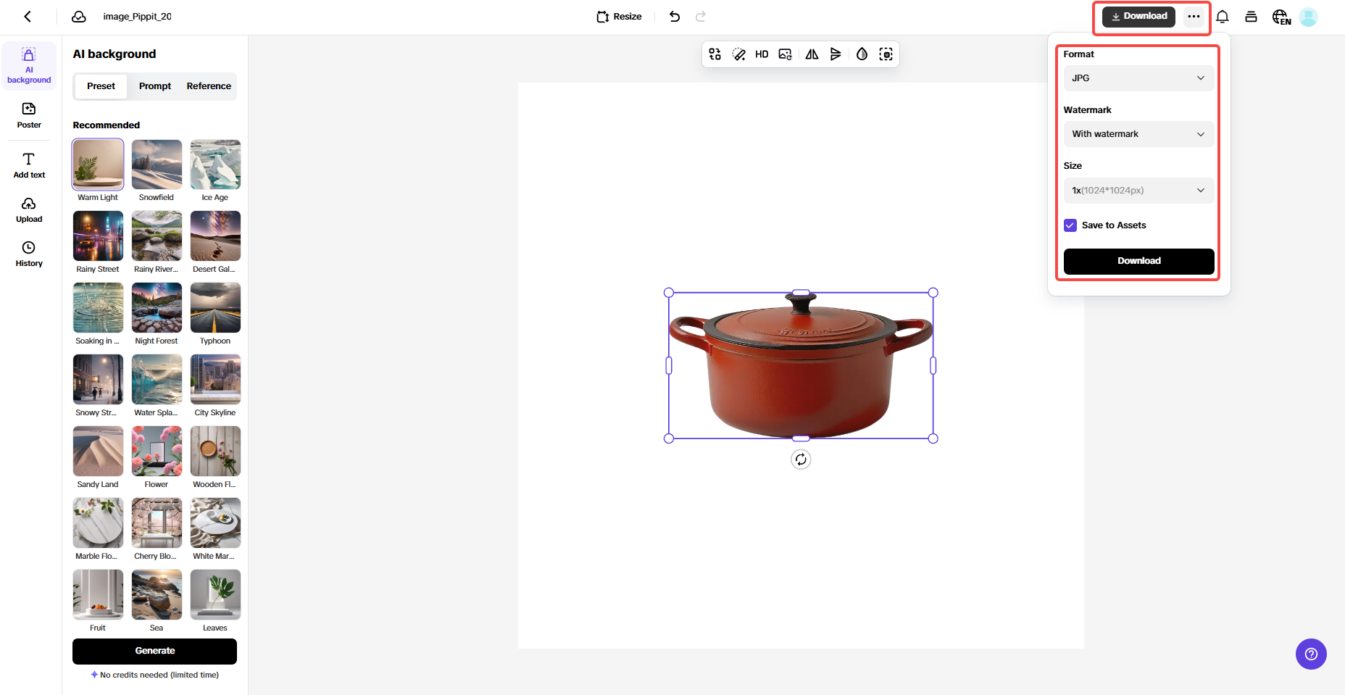1345x695 pixels.
Task: Open the user profile avatar
Action: point(1308,17)
